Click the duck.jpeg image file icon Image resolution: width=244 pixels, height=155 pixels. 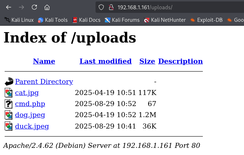coord(9,126)
